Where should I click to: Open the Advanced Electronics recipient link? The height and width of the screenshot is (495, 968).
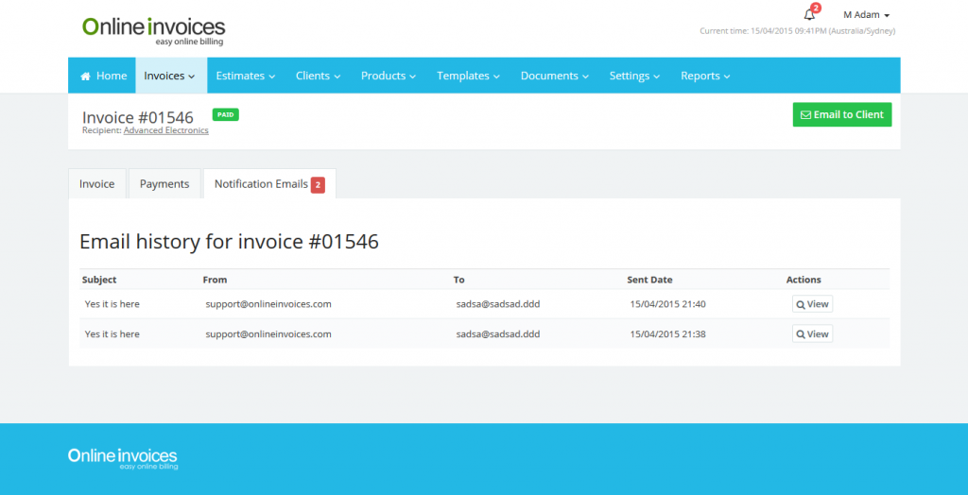coord(165,130)
